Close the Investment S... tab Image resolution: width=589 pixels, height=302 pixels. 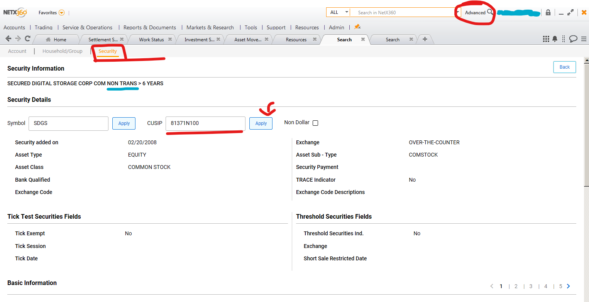(x=218, y=39)
